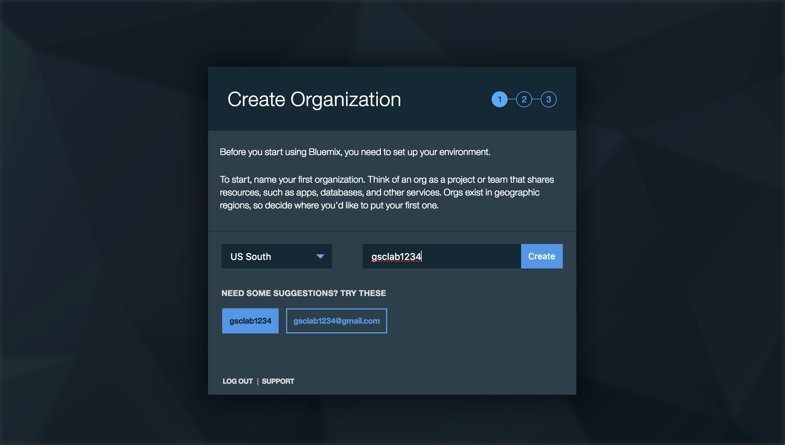Focus the organization name text field
The image size is (785, 445).
(470, 256)
